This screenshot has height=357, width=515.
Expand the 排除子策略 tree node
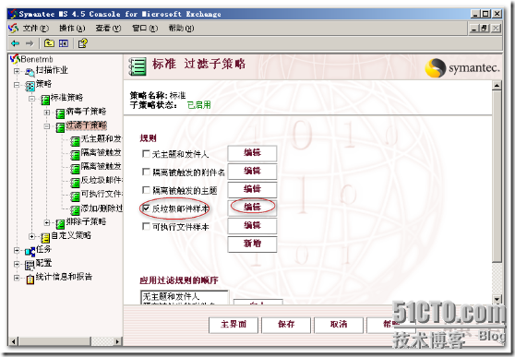click(x=47, y=223)
